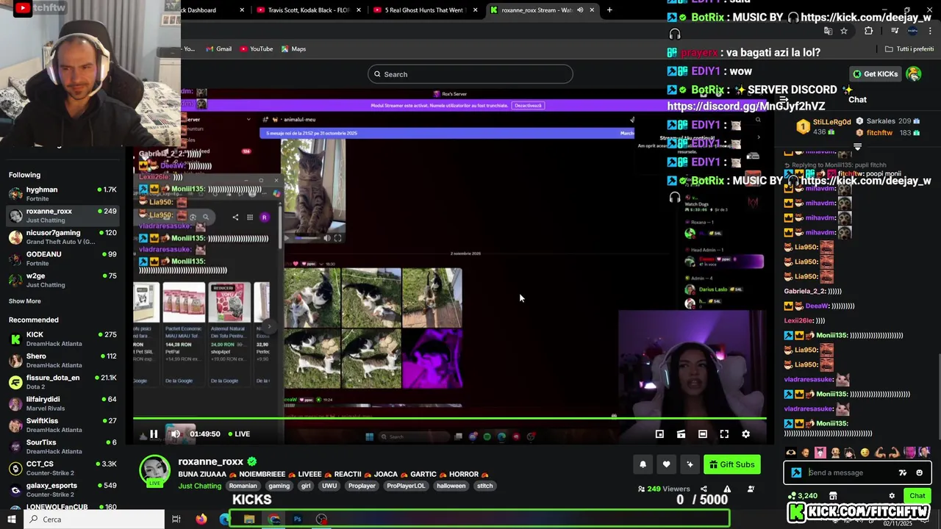Send message with green Chat button
The width and height of the screenshot is (941, 529).
coord(917,495)
